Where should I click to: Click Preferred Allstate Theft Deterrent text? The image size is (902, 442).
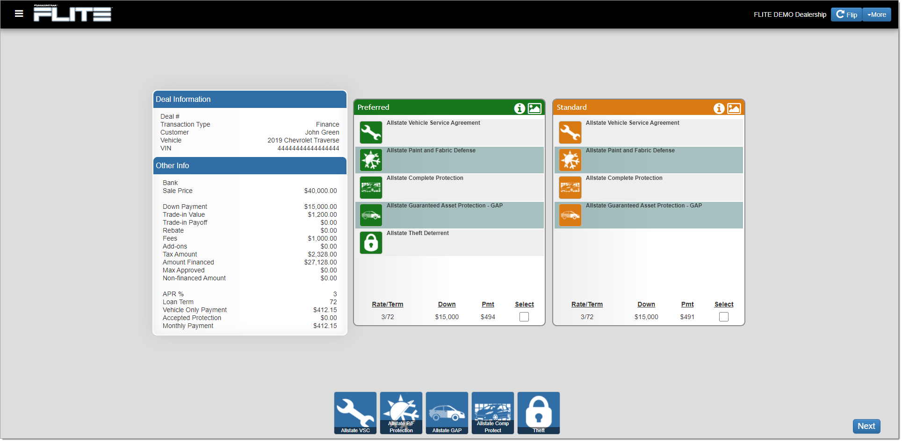[418, 233]
